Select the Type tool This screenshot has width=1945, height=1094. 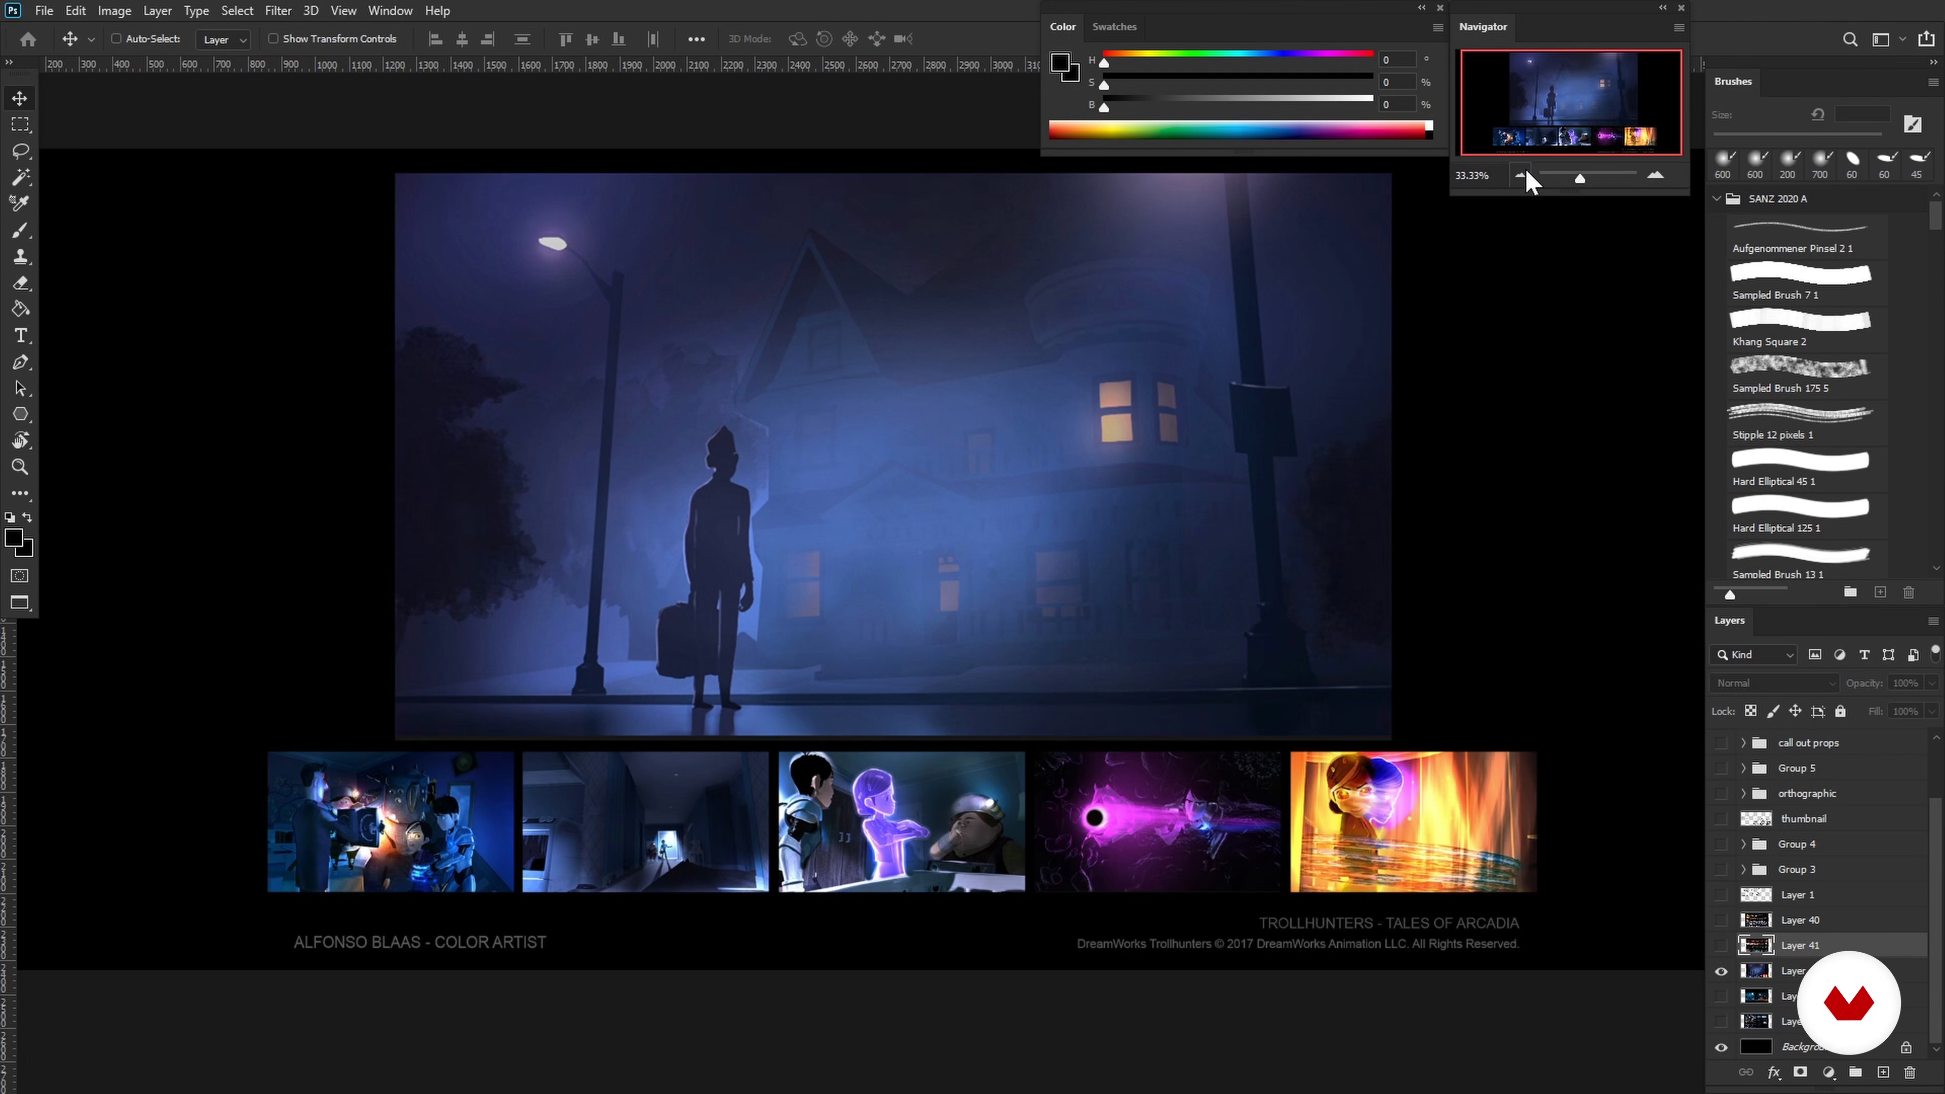tap(20, 335)
